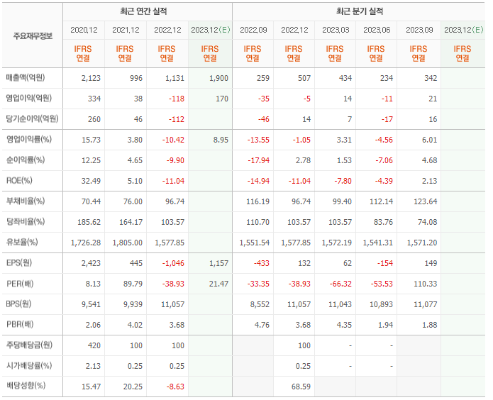Click the 영업이익률(%) row label
The height and width of the screenshot is (400, 493).
coord(29,139)
